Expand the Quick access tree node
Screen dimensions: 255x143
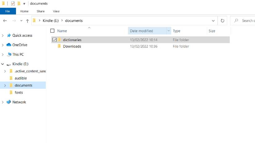pyautogui.click(x=2, y=35)
